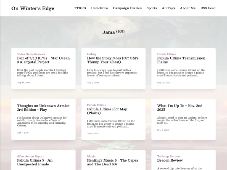
Task: Click the Apr 7 date on Unknown Armies card
Action: [x=23, y=133]
